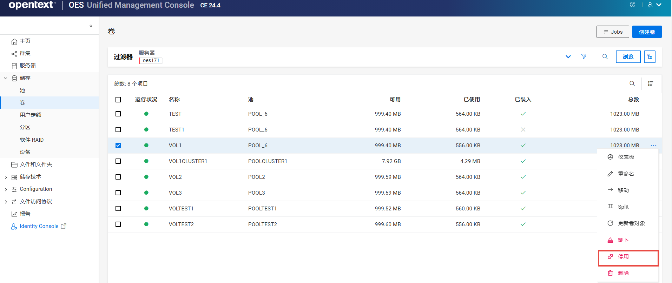Click the table search magnifier icon
Screen dimensions: 672x283
632,83
